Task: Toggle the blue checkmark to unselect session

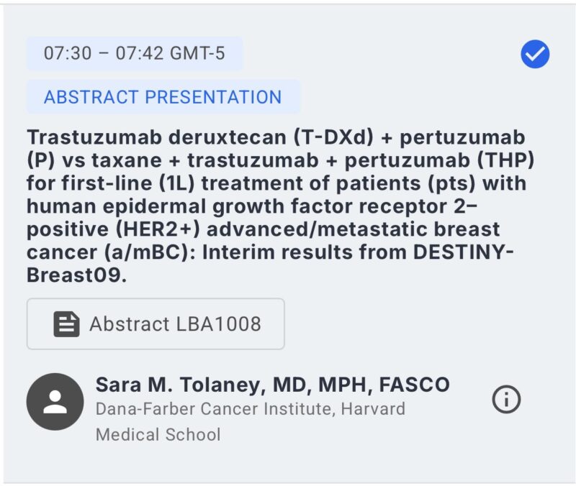Action: [535, 54]
